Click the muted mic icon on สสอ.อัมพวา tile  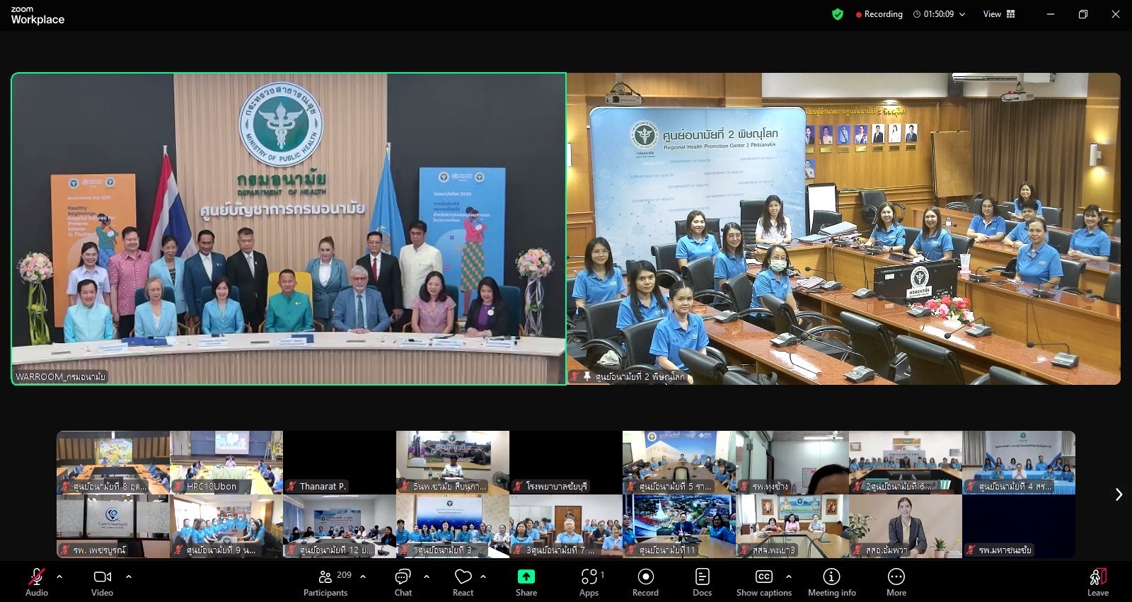pos(857,550)
